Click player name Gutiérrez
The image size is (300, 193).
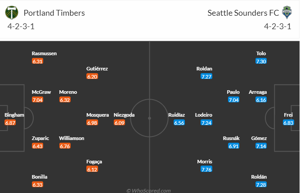point(97,69)
